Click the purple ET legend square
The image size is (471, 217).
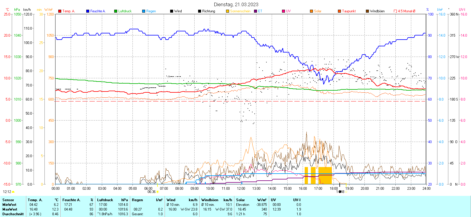(256, 11)
